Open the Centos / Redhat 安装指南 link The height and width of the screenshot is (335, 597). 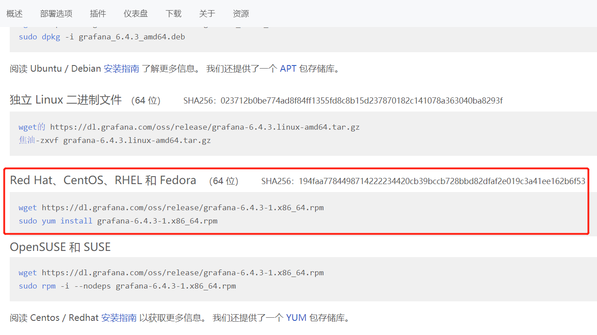[x=119, y=318]
